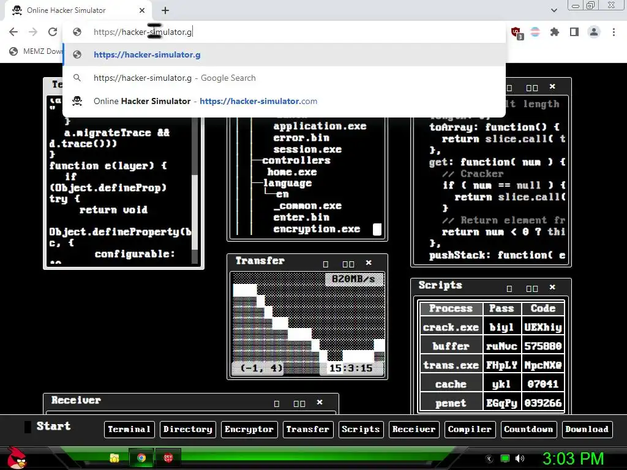The image size is (627, 470).
Task: Close the Online Hacker Simulator tab
Action: tap(142, 10)
